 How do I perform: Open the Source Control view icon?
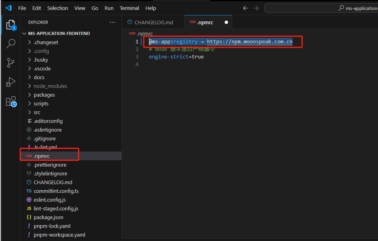(x=11, y=63)
